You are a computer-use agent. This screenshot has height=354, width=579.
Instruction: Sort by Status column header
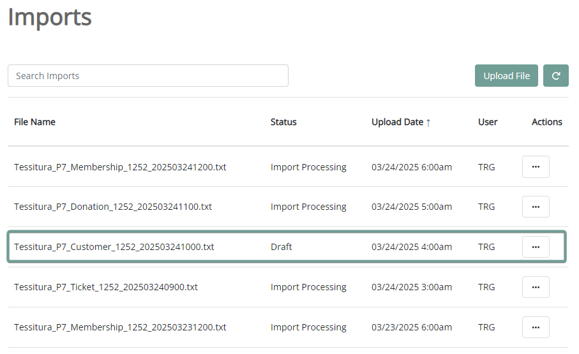coord(283,122)
